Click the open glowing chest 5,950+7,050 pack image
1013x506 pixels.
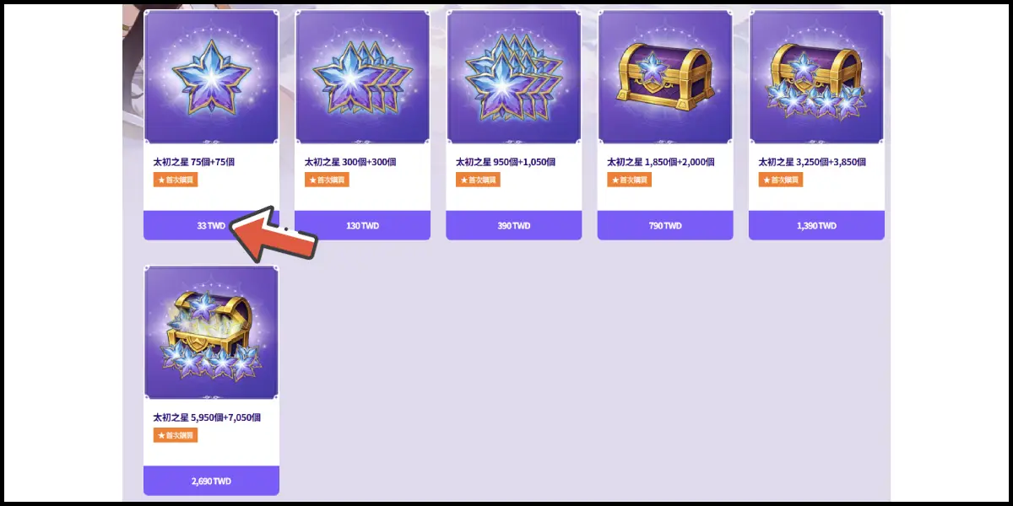[211, 332]
